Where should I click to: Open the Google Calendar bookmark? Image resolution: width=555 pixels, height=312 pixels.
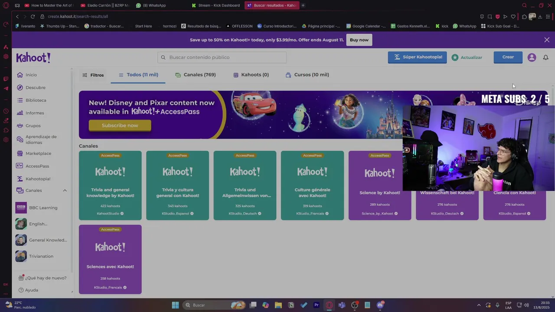366,26
